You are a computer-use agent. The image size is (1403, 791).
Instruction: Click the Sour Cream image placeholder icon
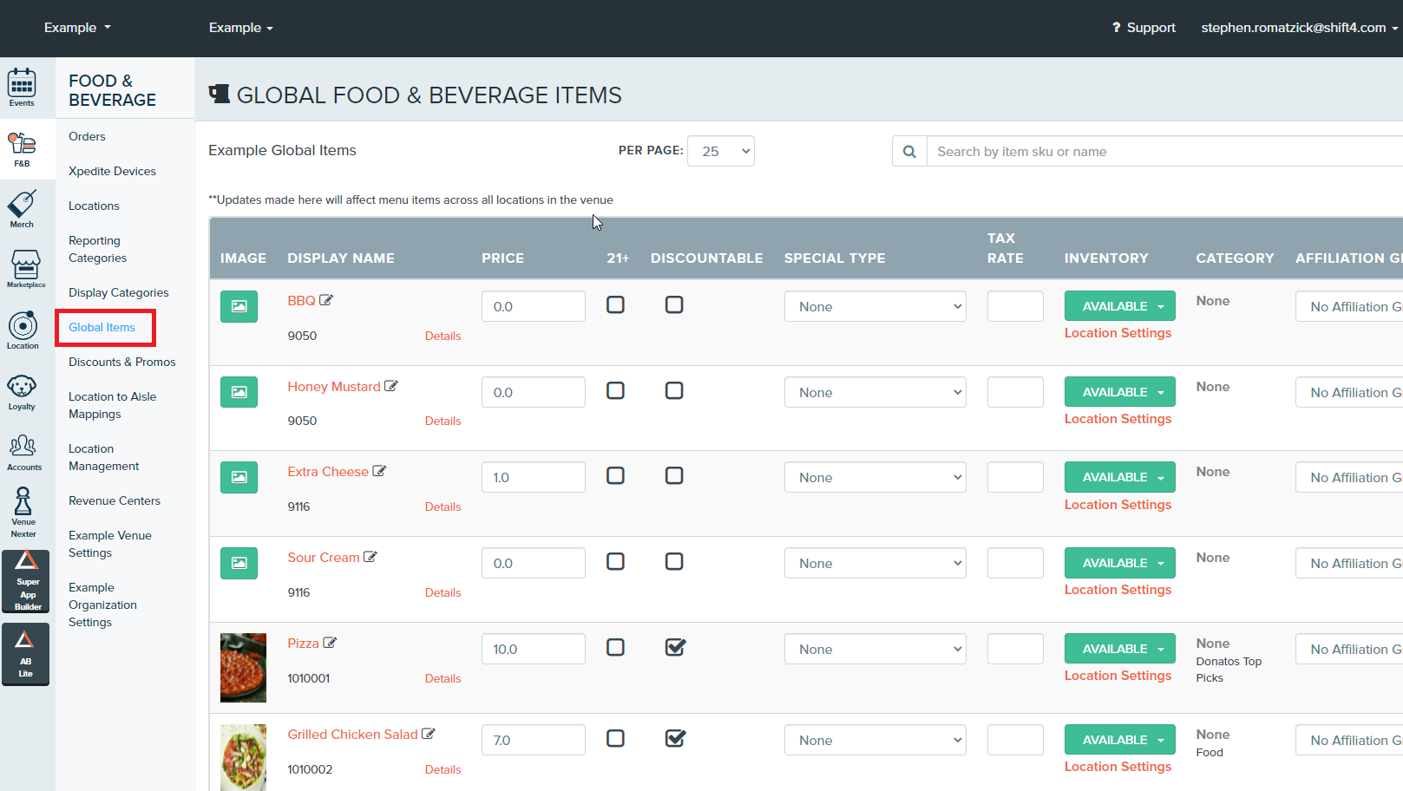pos(239,563)
